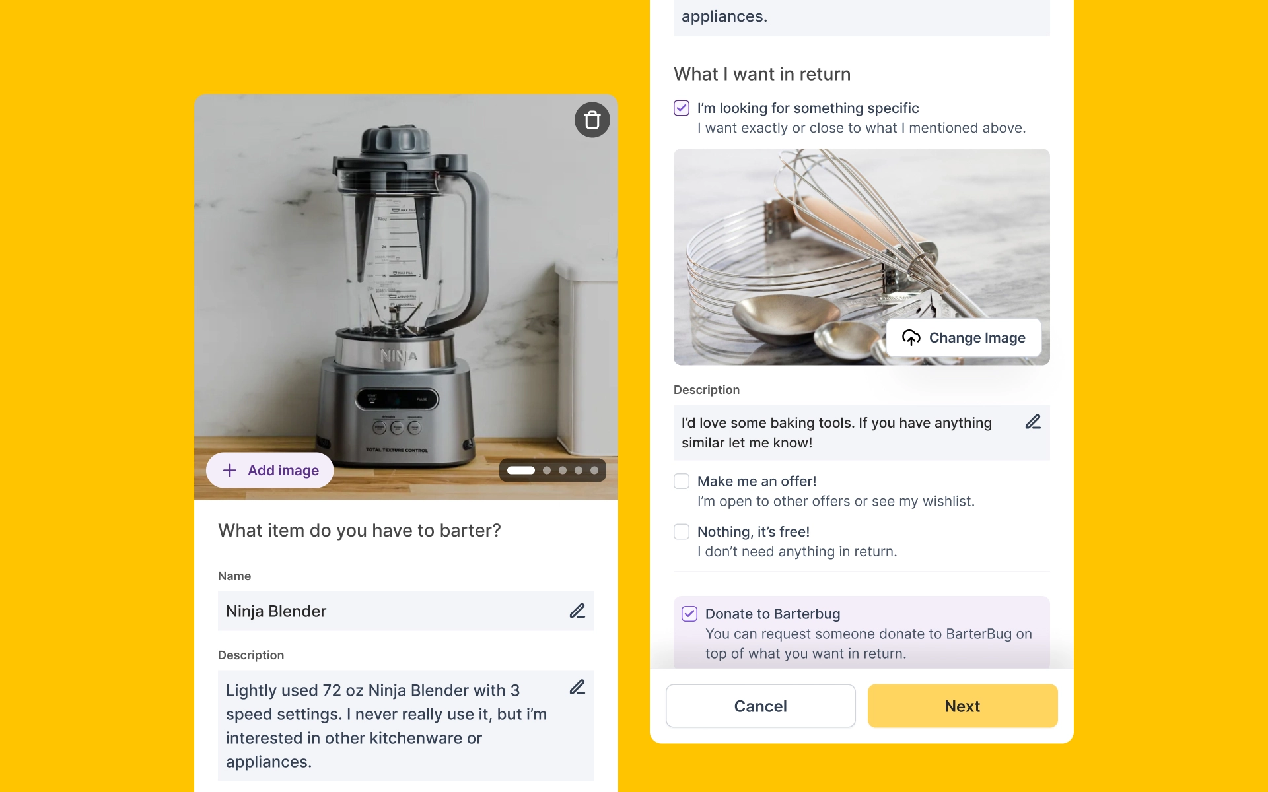Click the Cancel button
Screen dimensions: 1268x792
761,706
